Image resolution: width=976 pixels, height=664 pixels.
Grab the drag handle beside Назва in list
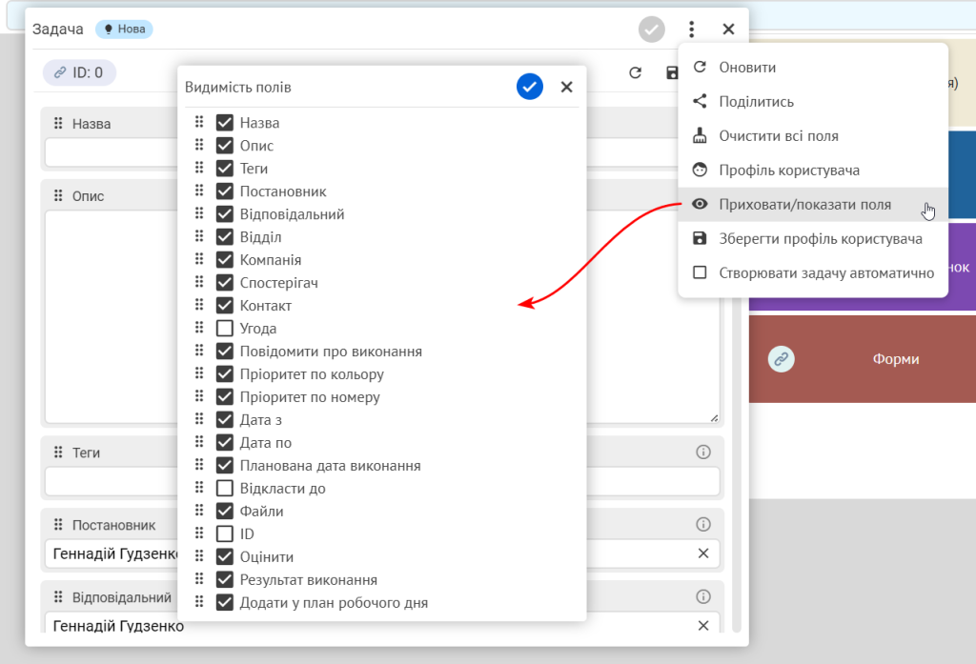point(199,122)
